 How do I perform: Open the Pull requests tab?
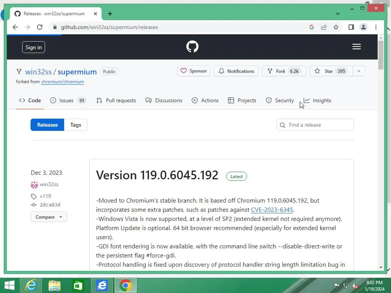pos(116,100)
